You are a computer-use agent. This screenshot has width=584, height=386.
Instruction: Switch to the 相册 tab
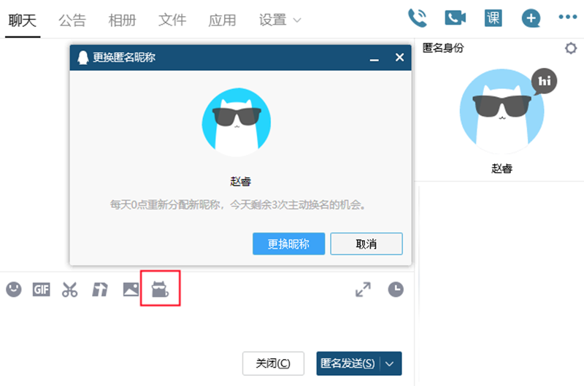122,20
